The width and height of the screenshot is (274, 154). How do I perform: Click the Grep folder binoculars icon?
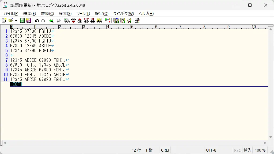pyautogui.click(x=99, y=21)
